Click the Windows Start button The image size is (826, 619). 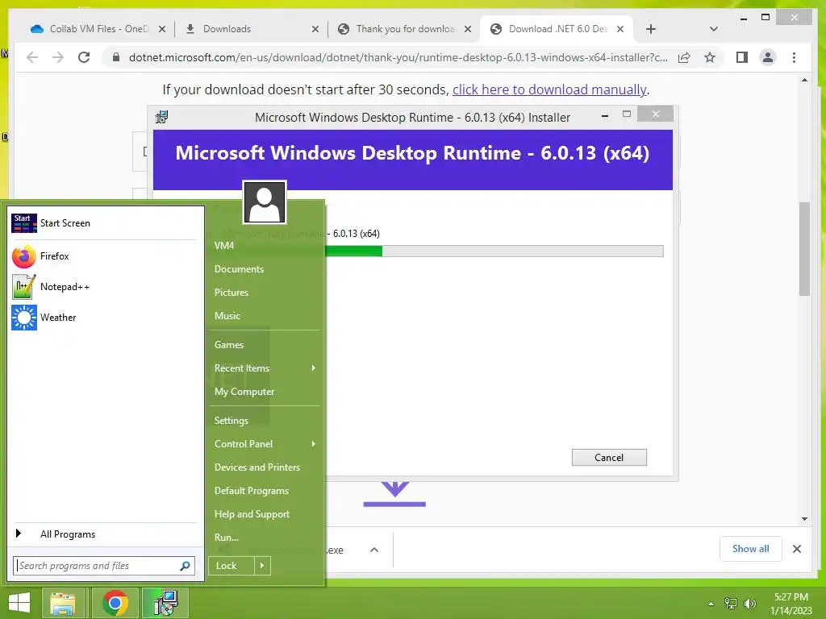click(x=19, y=603)
